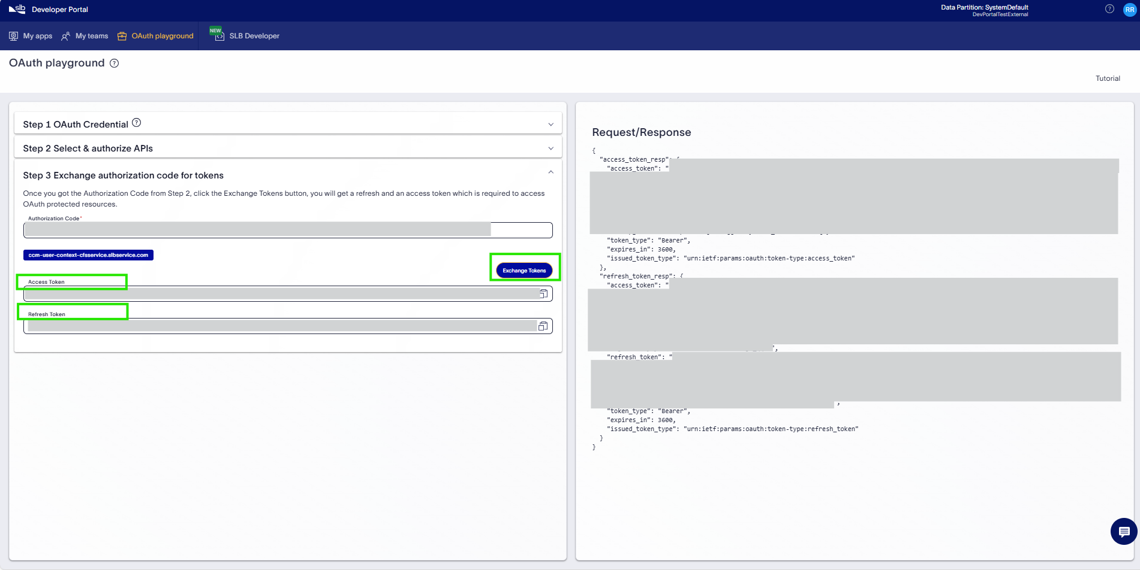Copy the Access Token value
The height and width of the screenshot is (570, 1140).
(543, 294)
